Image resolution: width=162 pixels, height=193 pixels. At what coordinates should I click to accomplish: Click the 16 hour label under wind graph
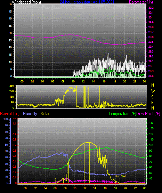pyautogui.click(x=104, y=81)
